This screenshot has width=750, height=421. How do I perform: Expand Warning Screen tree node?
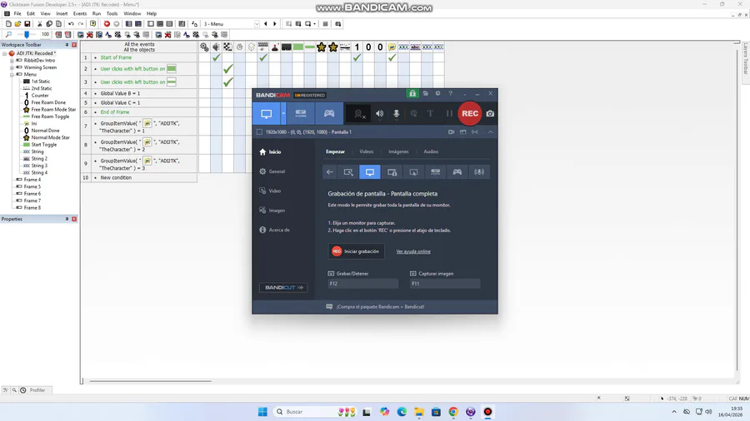12,67
